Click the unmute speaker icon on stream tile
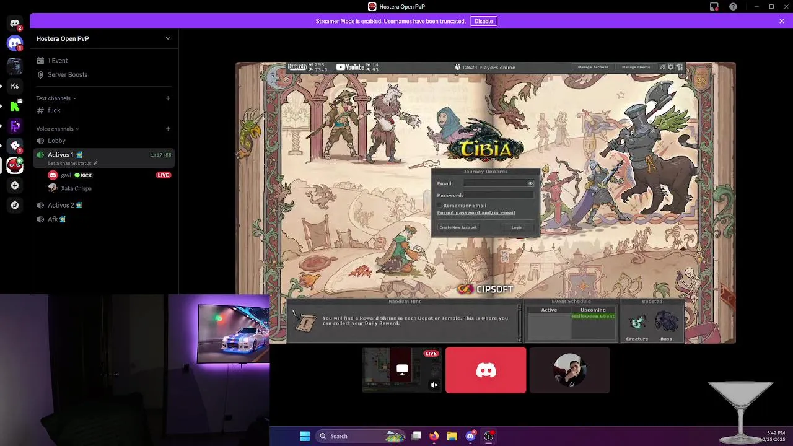 [x=434, y=385]
